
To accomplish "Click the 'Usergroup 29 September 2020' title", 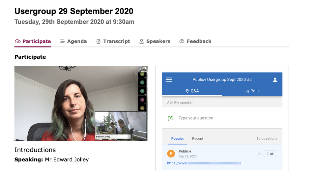I will pyautogui.click(x=74, y=11).
